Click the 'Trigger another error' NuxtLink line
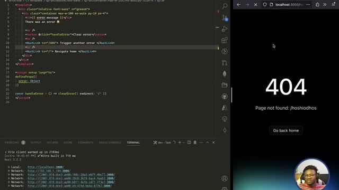Viewport: 339px width, 190px height. (70, 43)
